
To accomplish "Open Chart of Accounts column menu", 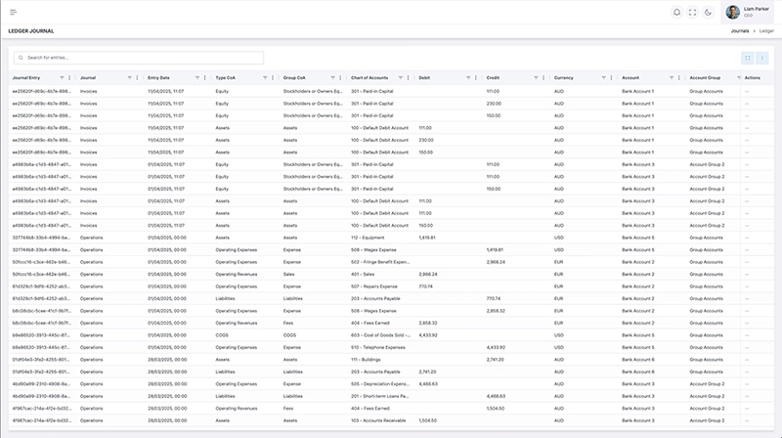I will point(408,78).
